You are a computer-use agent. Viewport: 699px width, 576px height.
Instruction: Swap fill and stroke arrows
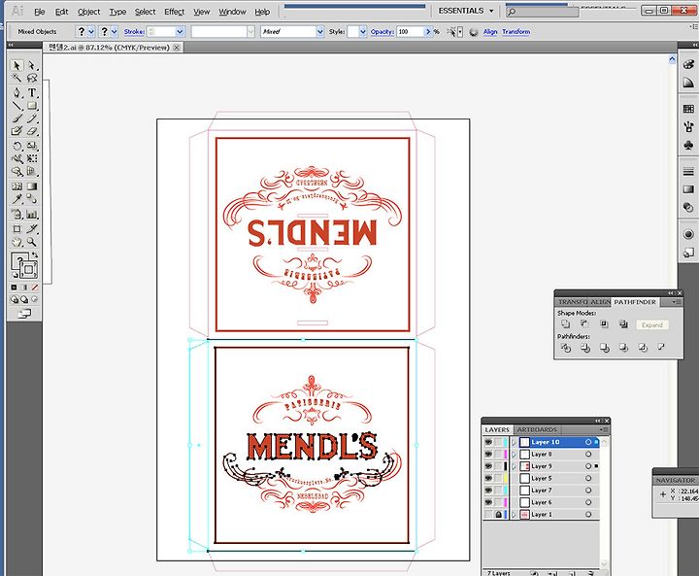point(35,254)
